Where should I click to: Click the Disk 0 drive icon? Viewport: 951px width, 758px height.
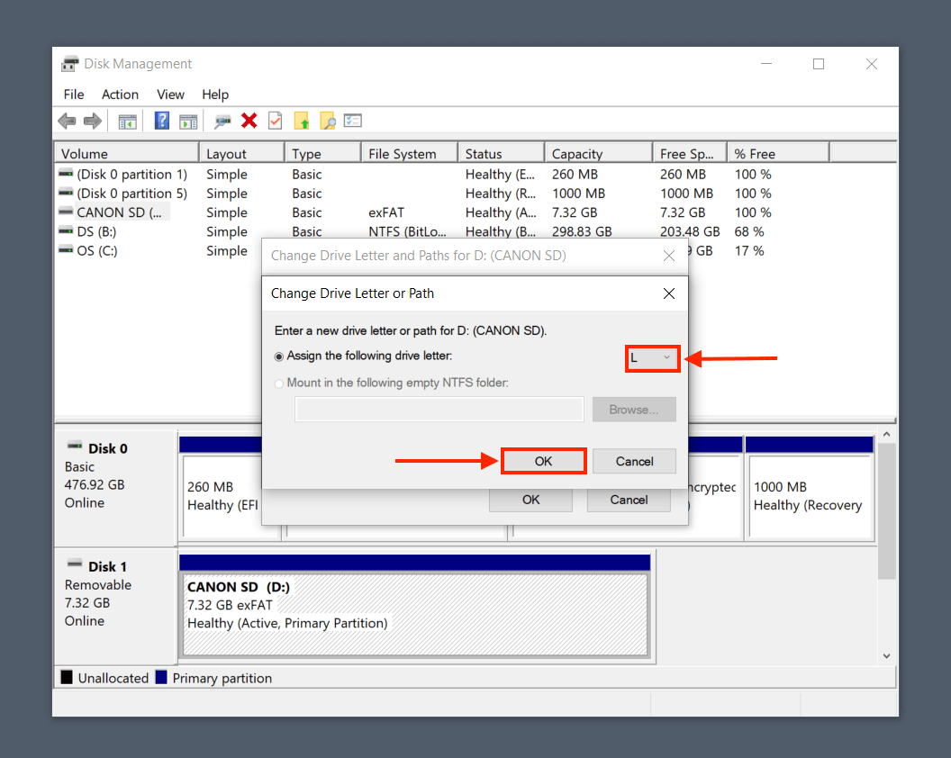(75, 447)
